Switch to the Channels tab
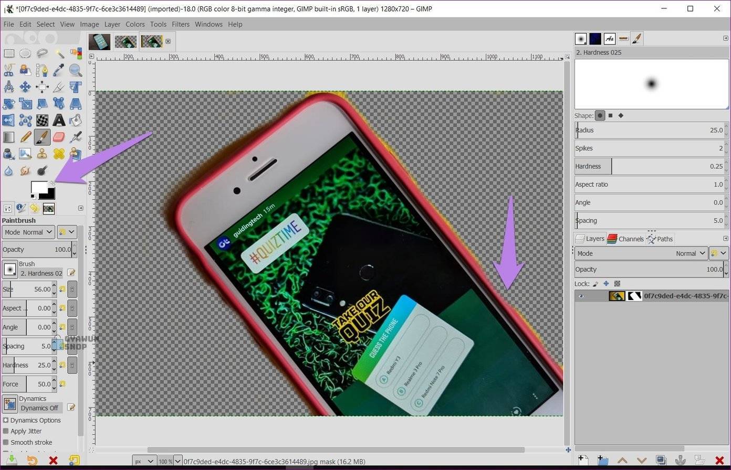The image size is (731, 470). pos(625,239)
